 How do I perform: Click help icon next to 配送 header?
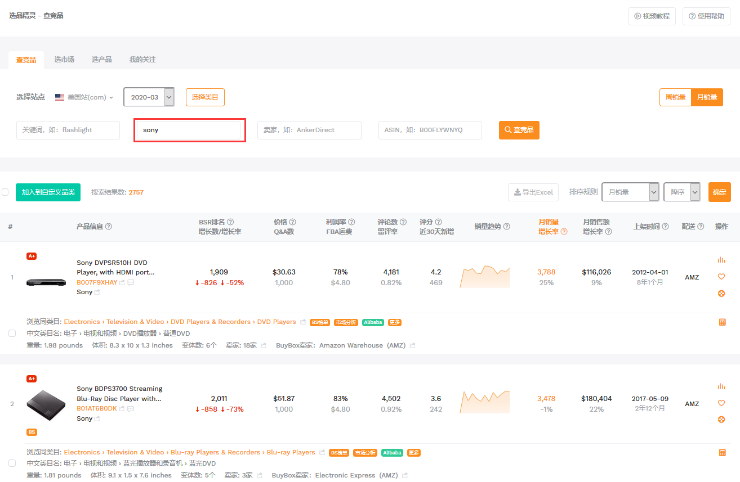pos(701,227)
